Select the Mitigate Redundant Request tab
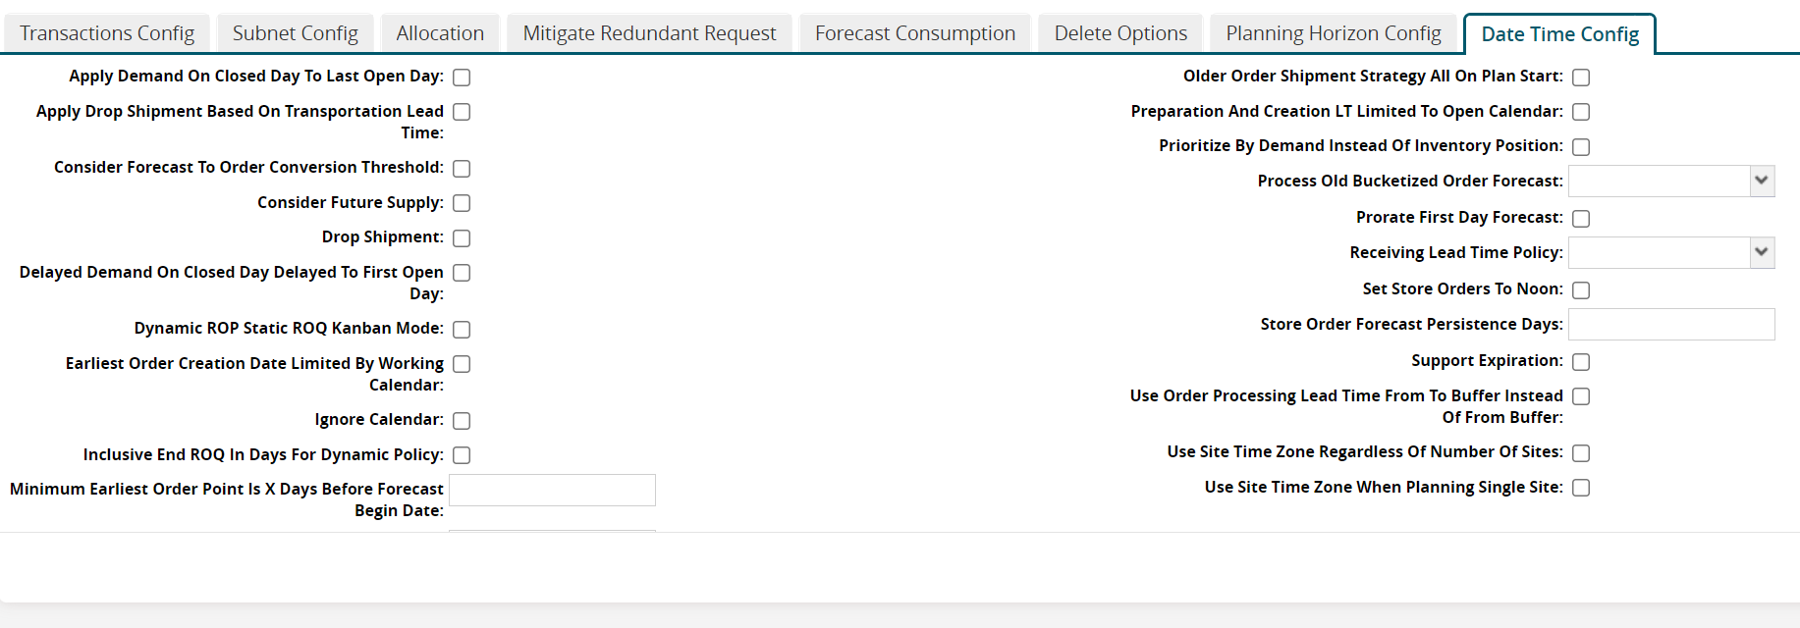 point(649,33)
